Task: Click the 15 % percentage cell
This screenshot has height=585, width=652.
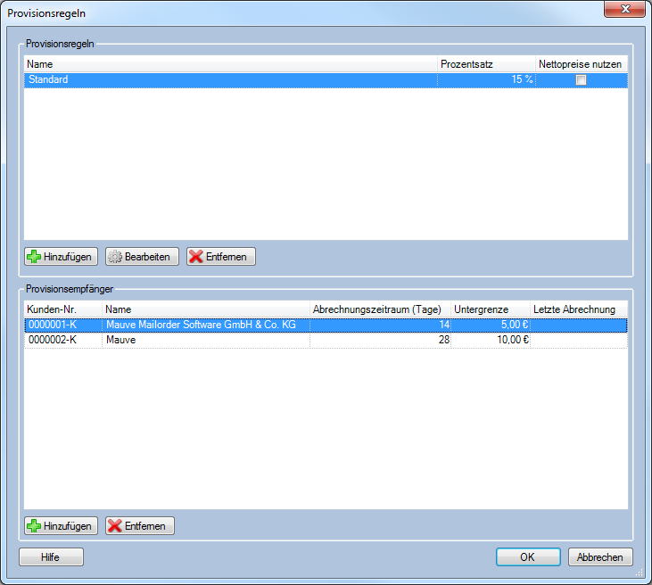Action: [486, 79]
